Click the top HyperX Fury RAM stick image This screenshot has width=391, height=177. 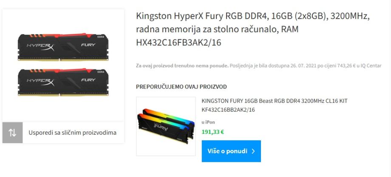[63, 47]
